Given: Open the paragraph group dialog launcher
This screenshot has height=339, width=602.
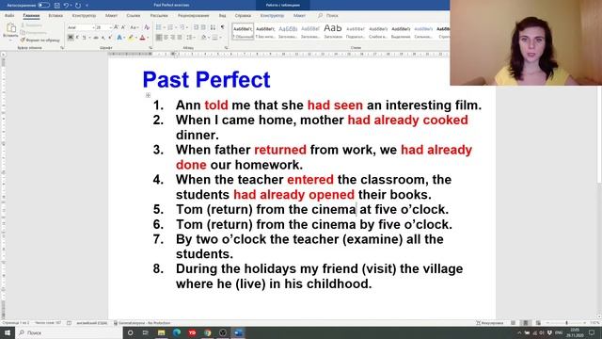Looking at the screenshot, I should point(227,48).
